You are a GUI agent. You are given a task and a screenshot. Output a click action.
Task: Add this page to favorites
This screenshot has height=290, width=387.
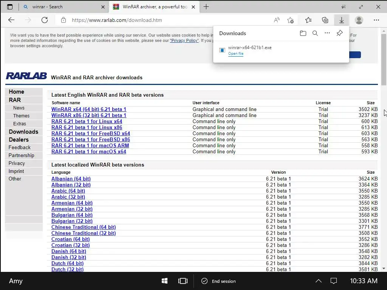[x=291, y=20]
